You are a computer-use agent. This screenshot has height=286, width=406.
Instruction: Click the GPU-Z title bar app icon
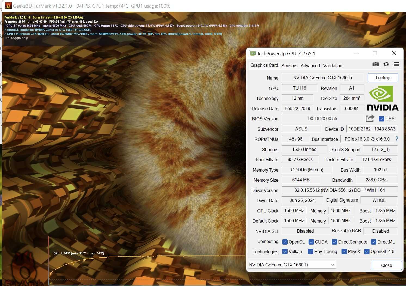(x=253, y=53)
